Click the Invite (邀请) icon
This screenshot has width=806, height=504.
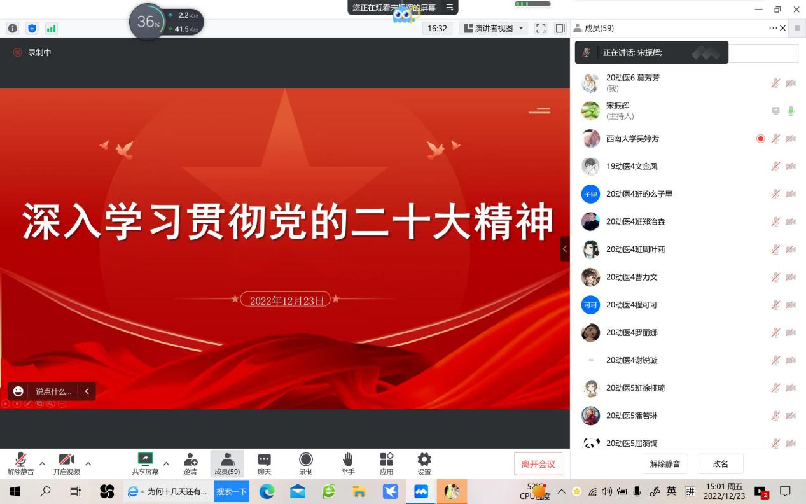pyautogui.click(x=190, y=460)
